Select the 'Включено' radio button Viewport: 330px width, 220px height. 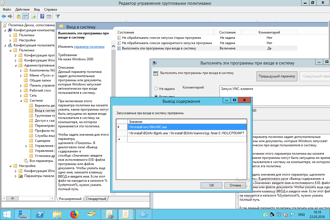click(156, 96)
